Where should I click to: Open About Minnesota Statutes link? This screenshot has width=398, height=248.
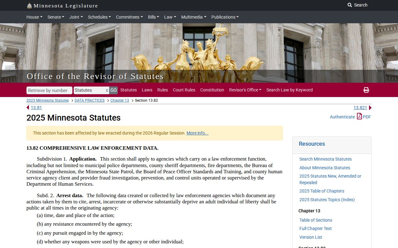[325, 168]
